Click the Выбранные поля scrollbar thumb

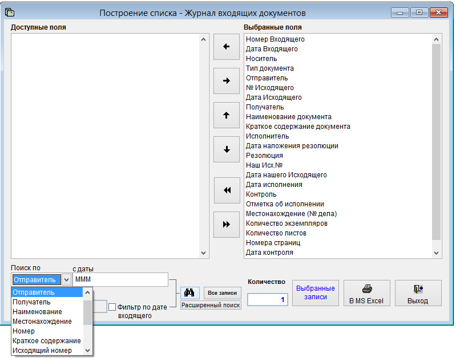[x=436, y=142]
